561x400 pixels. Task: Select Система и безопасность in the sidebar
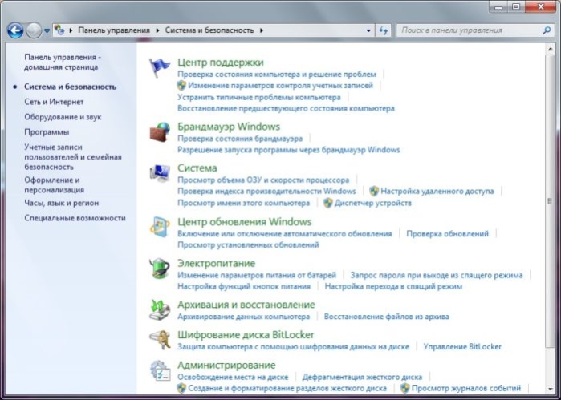pos(70,87)
